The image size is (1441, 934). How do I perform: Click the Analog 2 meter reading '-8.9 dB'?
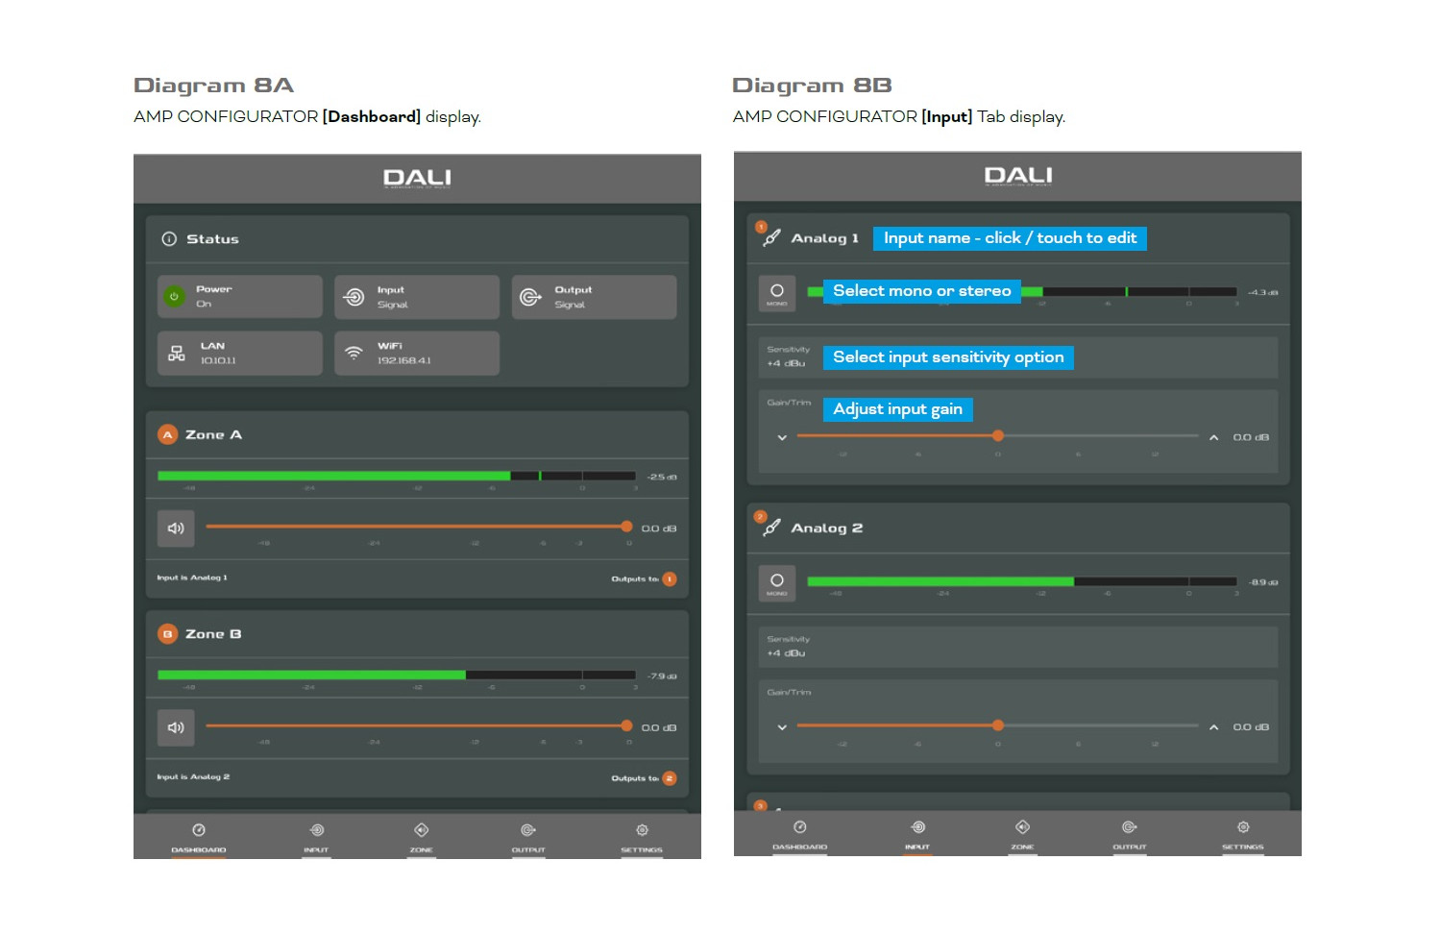[x=1263, y=582]
